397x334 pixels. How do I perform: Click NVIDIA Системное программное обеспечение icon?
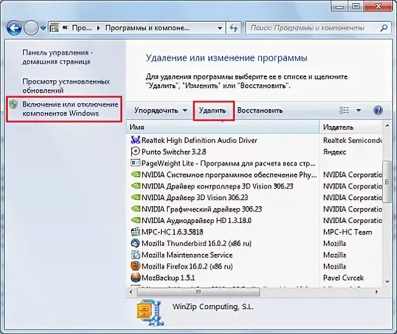pyautogui.click(x=135, y=174)
